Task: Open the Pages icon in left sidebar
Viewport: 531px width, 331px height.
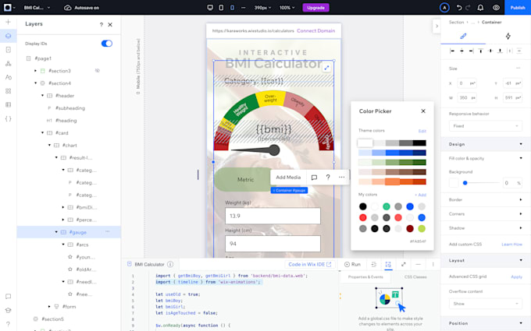Action: (8, 50)
